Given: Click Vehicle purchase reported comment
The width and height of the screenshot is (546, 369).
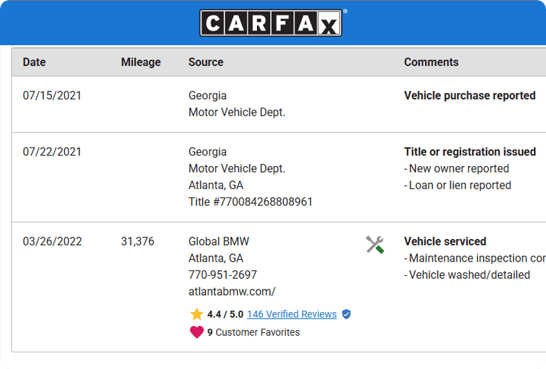Looking at the screenshot, I should click(x=470, y=96).
